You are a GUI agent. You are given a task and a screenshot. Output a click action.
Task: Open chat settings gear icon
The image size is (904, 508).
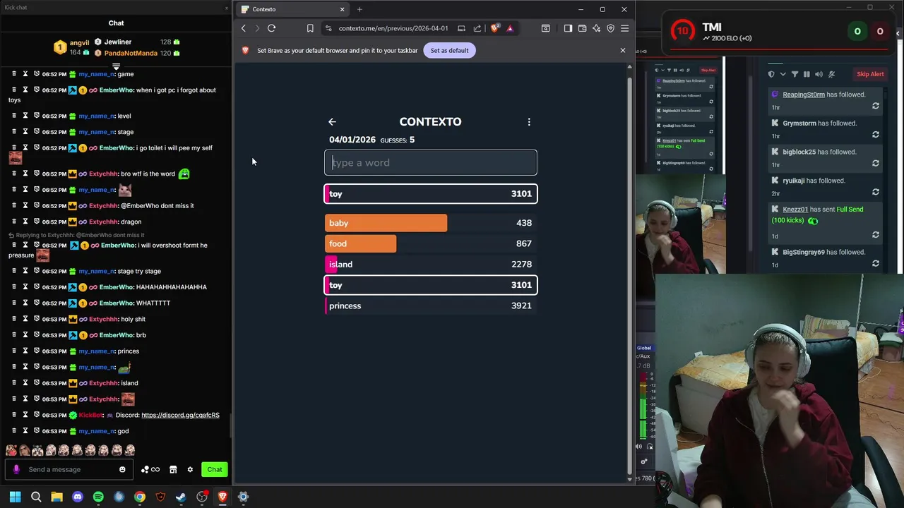[x=190, y=469]
